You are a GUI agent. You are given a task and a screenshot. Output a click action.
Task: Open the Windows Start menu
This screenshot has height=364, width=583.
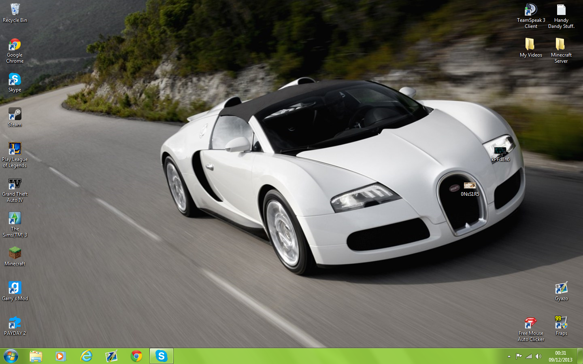(x=11, y=356)
